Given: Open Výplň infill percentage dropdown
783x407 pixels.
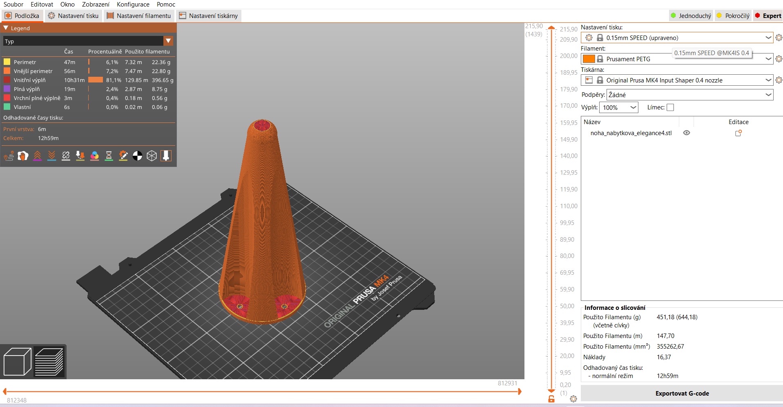Looking at the screenshot, I should [619, 107].
